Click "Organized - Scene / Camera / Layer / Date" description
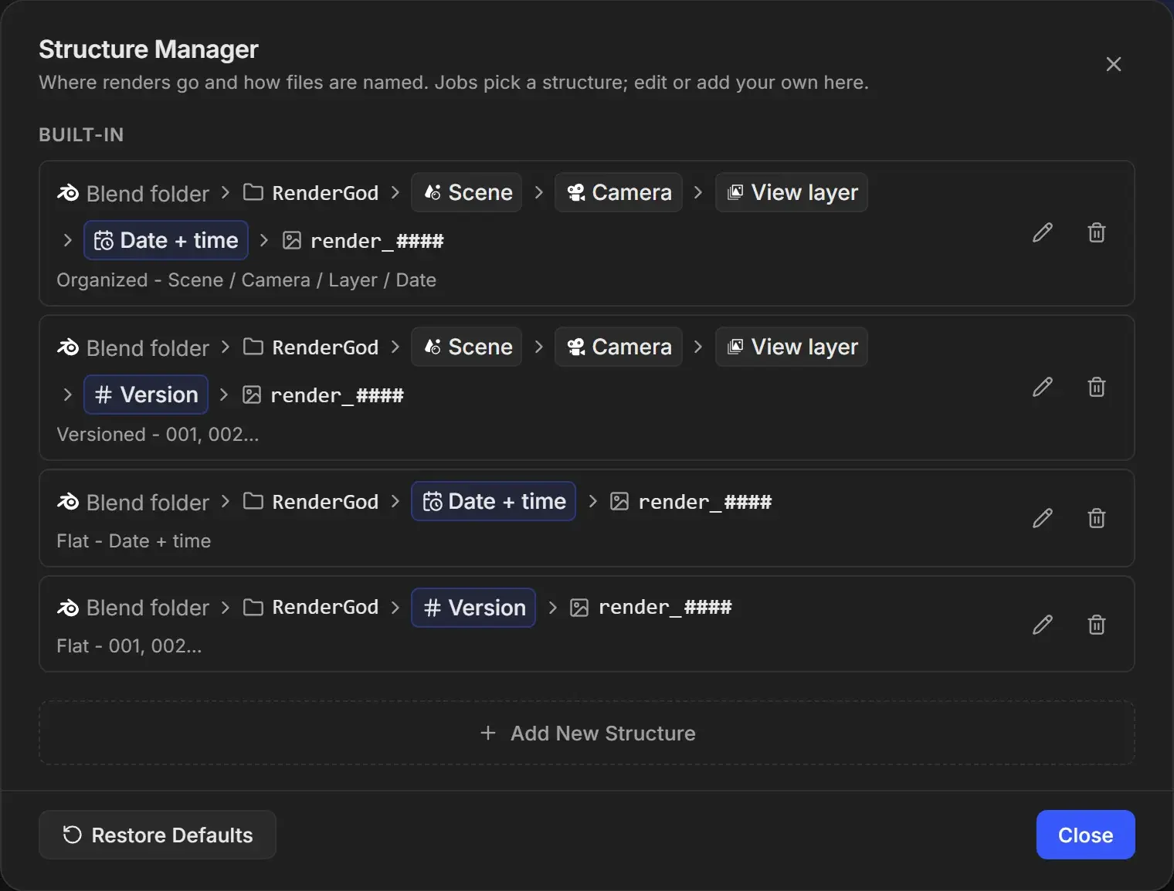The width and height of the screenshot is (1174, 891). coord(246,280)
